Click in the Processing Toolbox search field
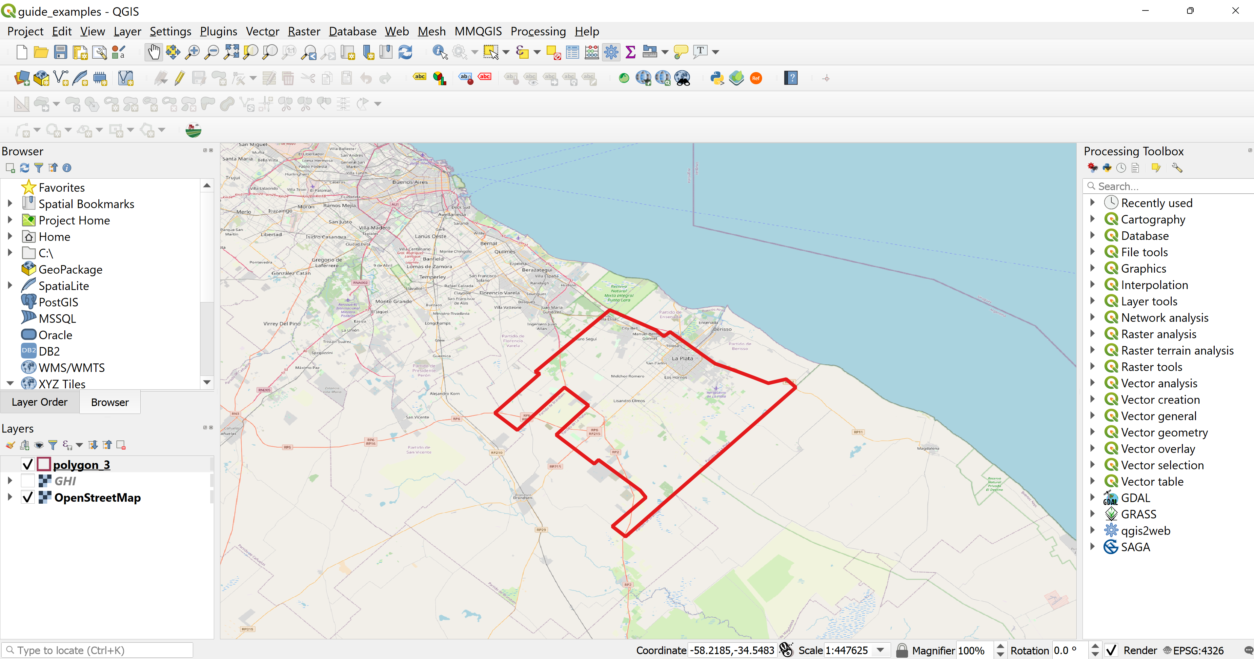 pos(1168,186)
